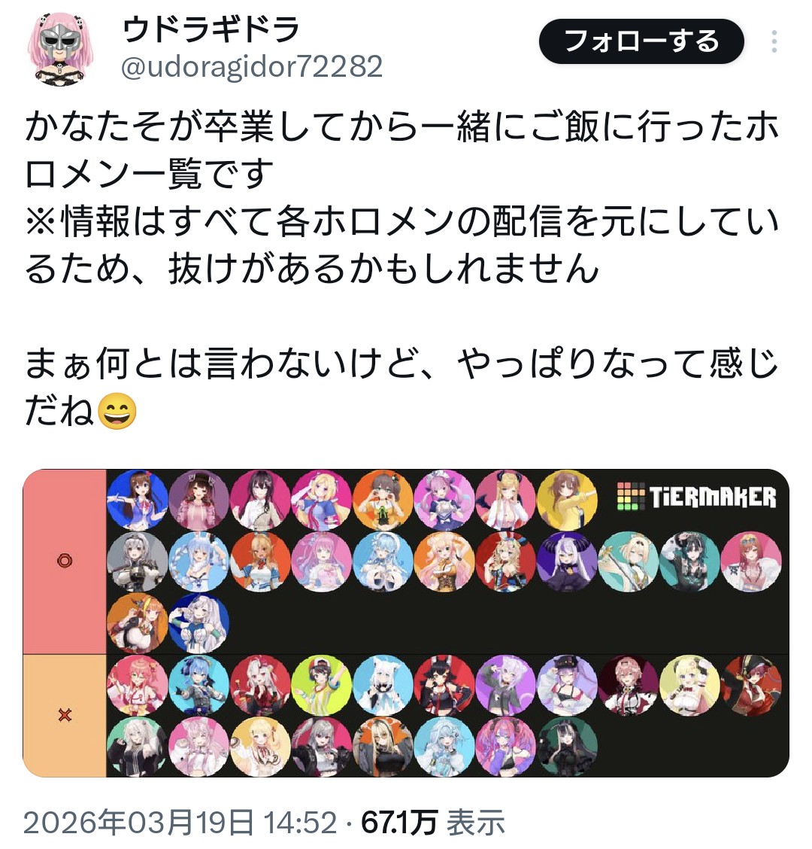
Task: Click the first character icon in ◎ tier
Action: point(138,500)
